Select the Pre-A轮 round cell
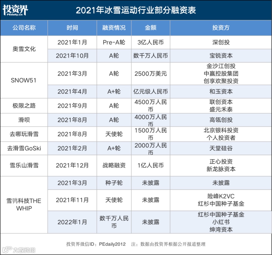The height and width of the screenshot is (255, 272). tap(114, 42)
